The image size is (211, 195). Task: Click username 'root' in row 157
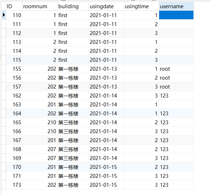coord(176,87)
